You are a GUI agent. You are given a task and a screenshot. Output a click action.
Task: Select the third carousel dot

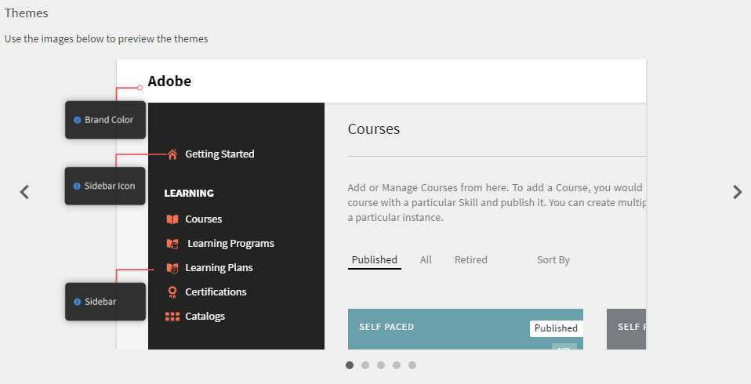click(x=381, y=365)
